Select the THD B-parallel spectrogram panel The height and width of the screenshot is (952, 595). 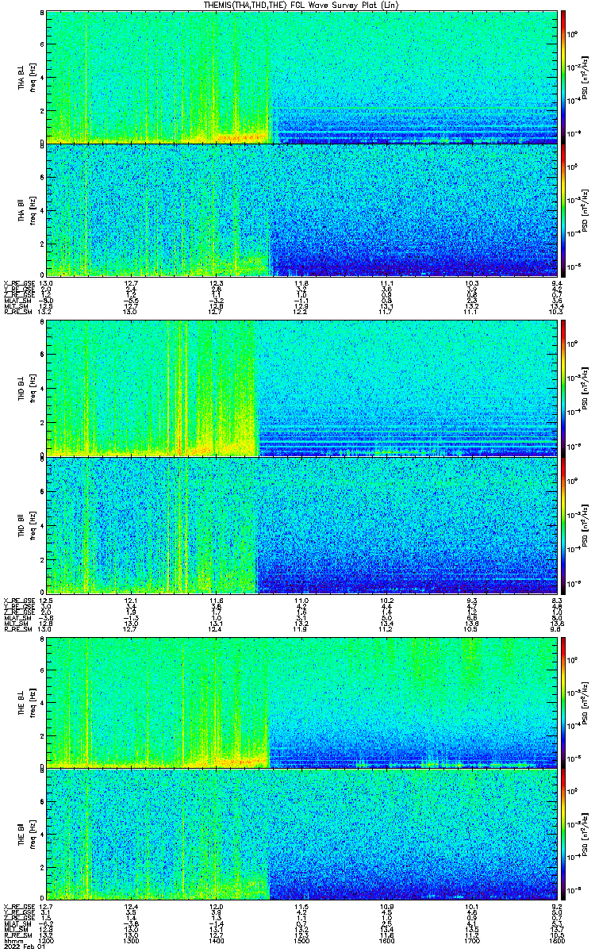click(302, 524)
